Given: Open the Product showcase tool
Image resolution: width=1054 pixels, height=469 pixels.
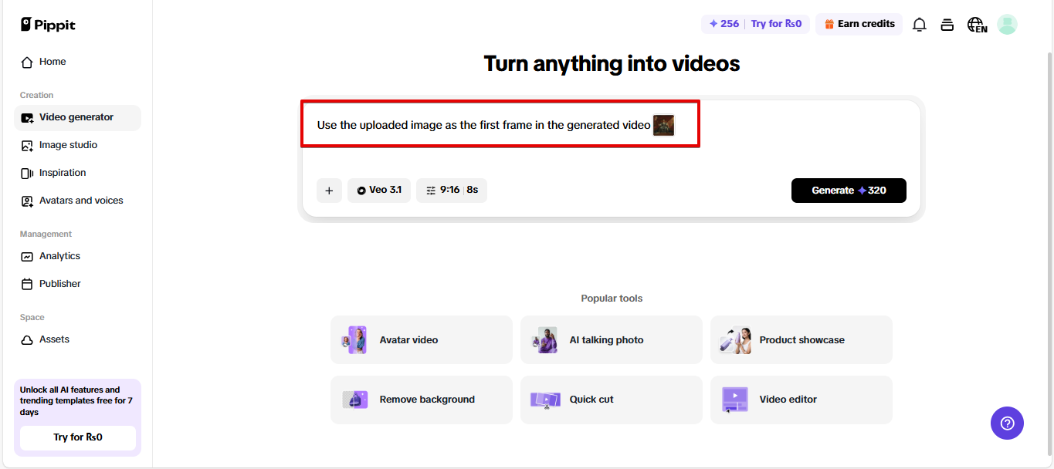Looking at the screenshot, I should 802,339.
